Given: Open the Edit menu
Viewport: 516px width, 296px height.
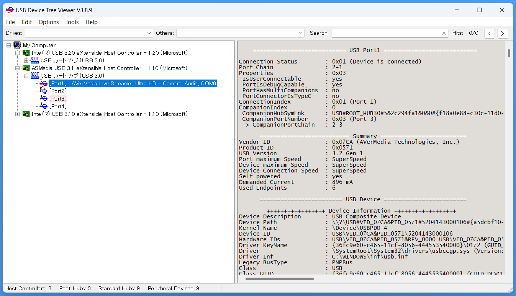Looking at the screenshot, I should [x=27, y=22].
